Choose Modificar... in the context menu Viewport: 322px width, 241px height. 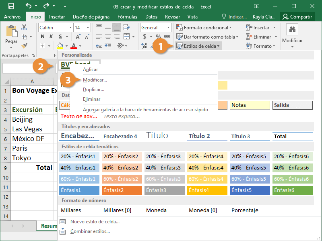pyautogui.click(x=95, y=80)
